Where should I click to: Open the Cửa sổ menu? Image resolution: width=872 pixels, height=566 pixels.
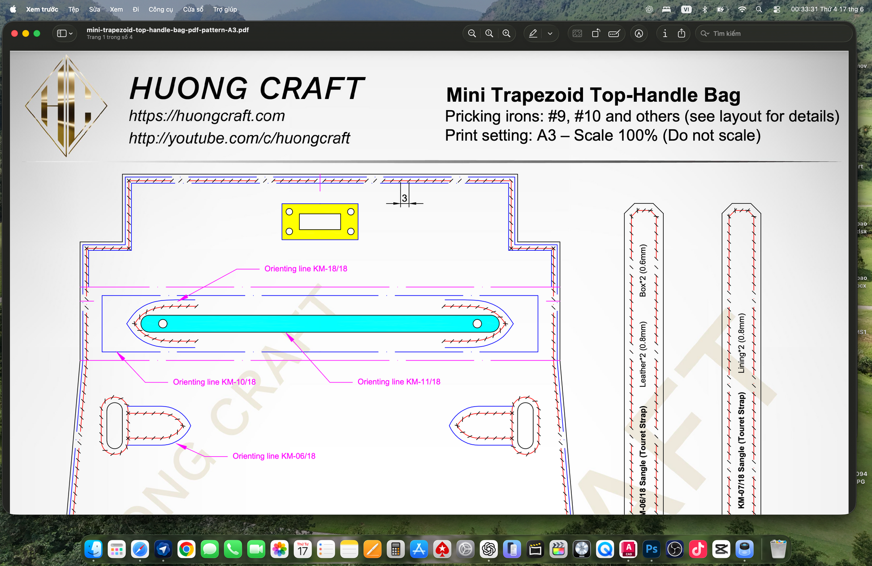pos(193,9)
